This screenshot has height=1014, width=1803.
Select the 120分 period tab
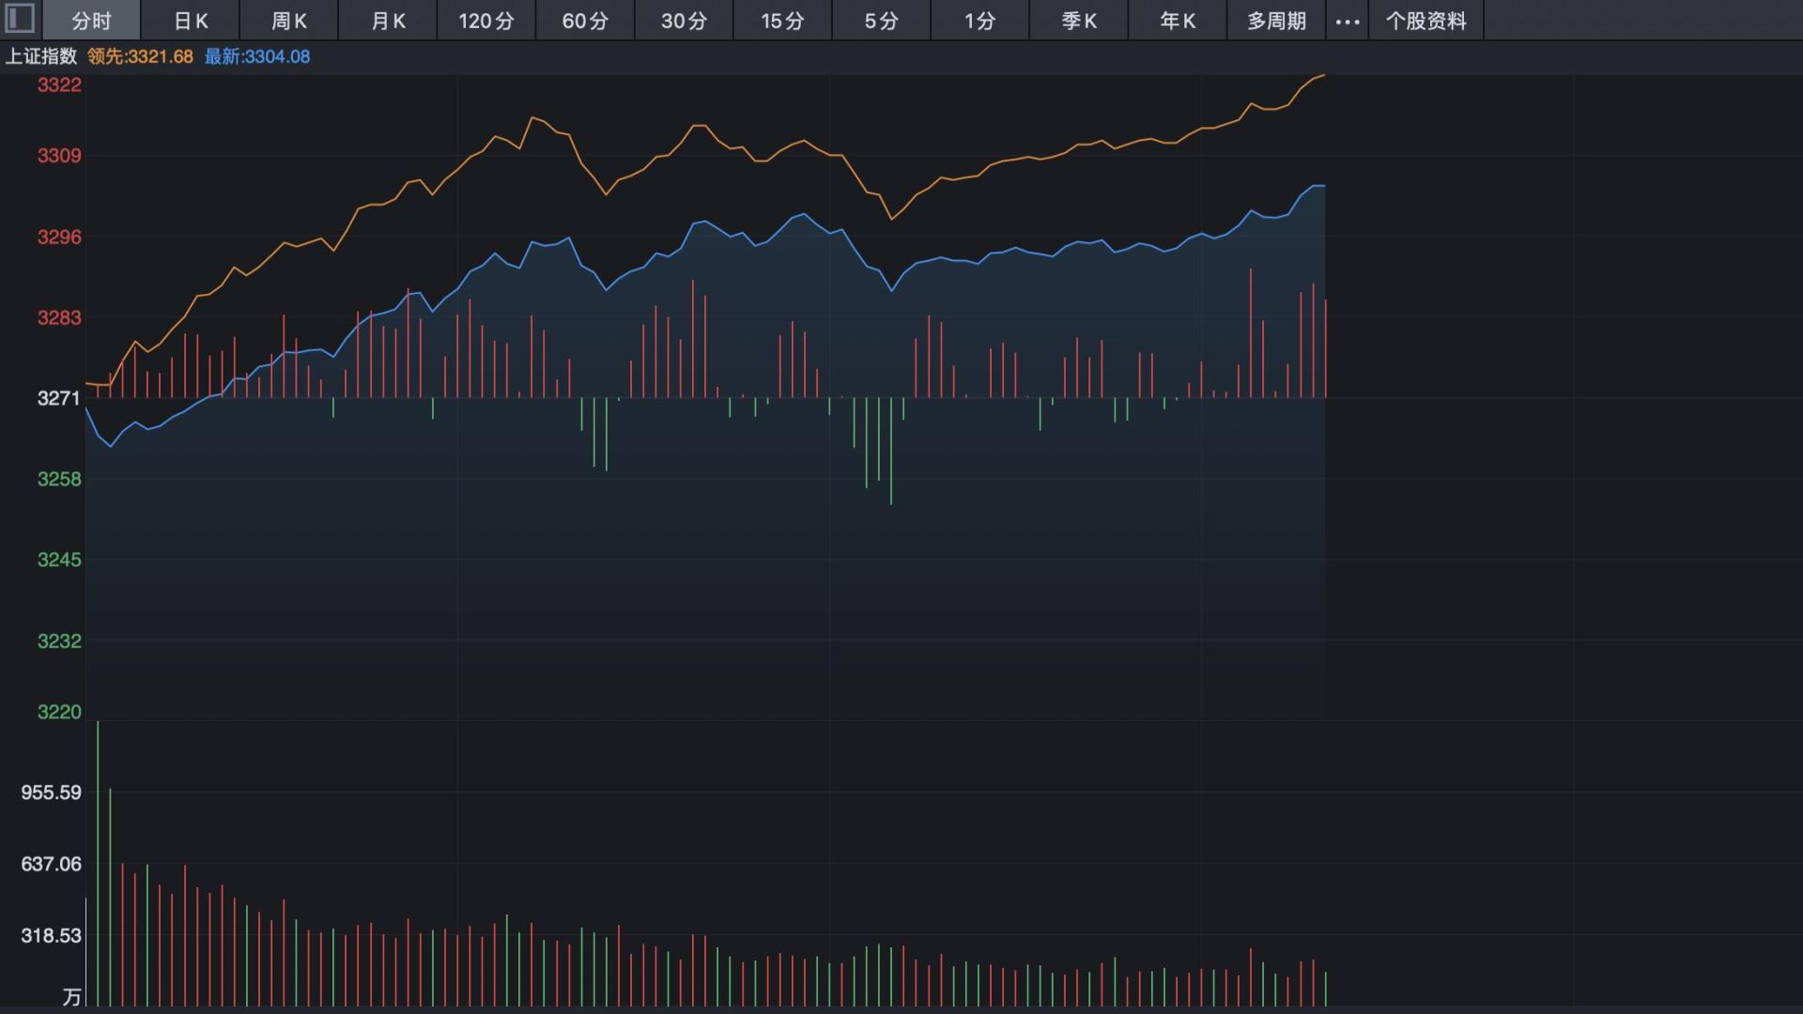tap(486, 21)
